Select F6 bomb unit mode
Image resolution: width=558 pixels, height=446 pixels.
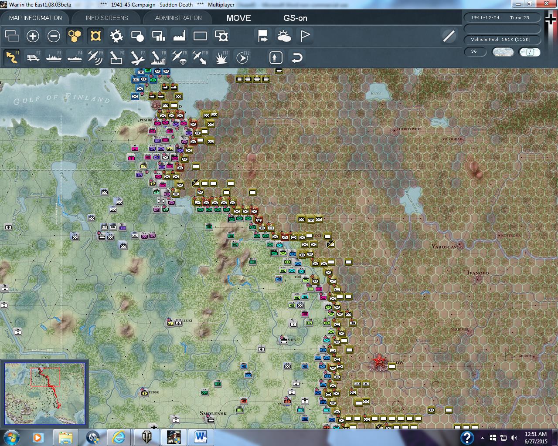[x=116, y=57]
